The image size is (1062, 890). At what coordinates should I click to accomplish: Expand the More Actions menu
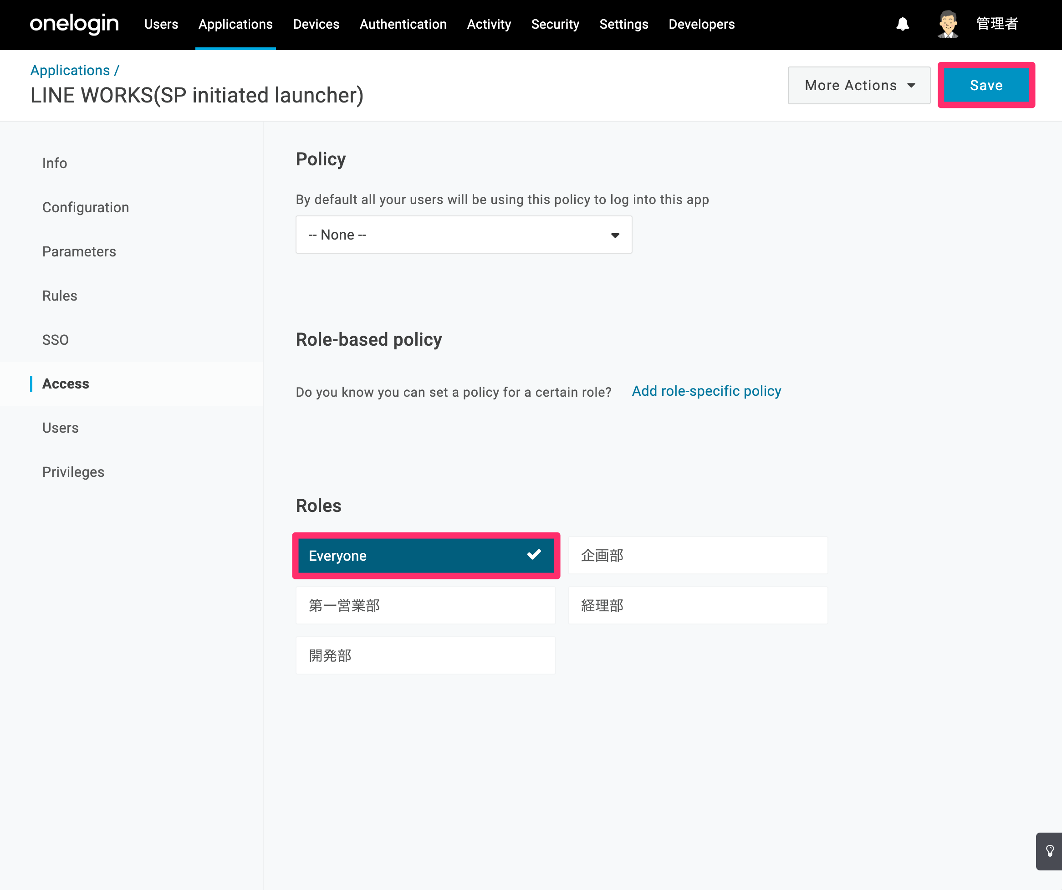coord(859,86)
